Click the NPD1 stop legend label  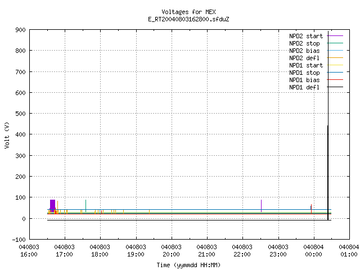tap(304, 73)
